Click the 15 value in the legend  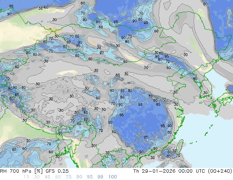pos(26,177)
